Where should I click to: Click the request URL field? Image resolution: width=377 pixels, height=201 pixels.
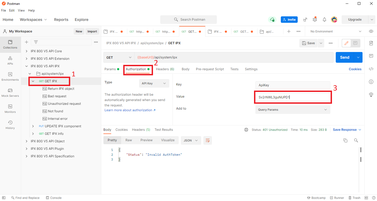pyautogui.click(x=234, y=57)
